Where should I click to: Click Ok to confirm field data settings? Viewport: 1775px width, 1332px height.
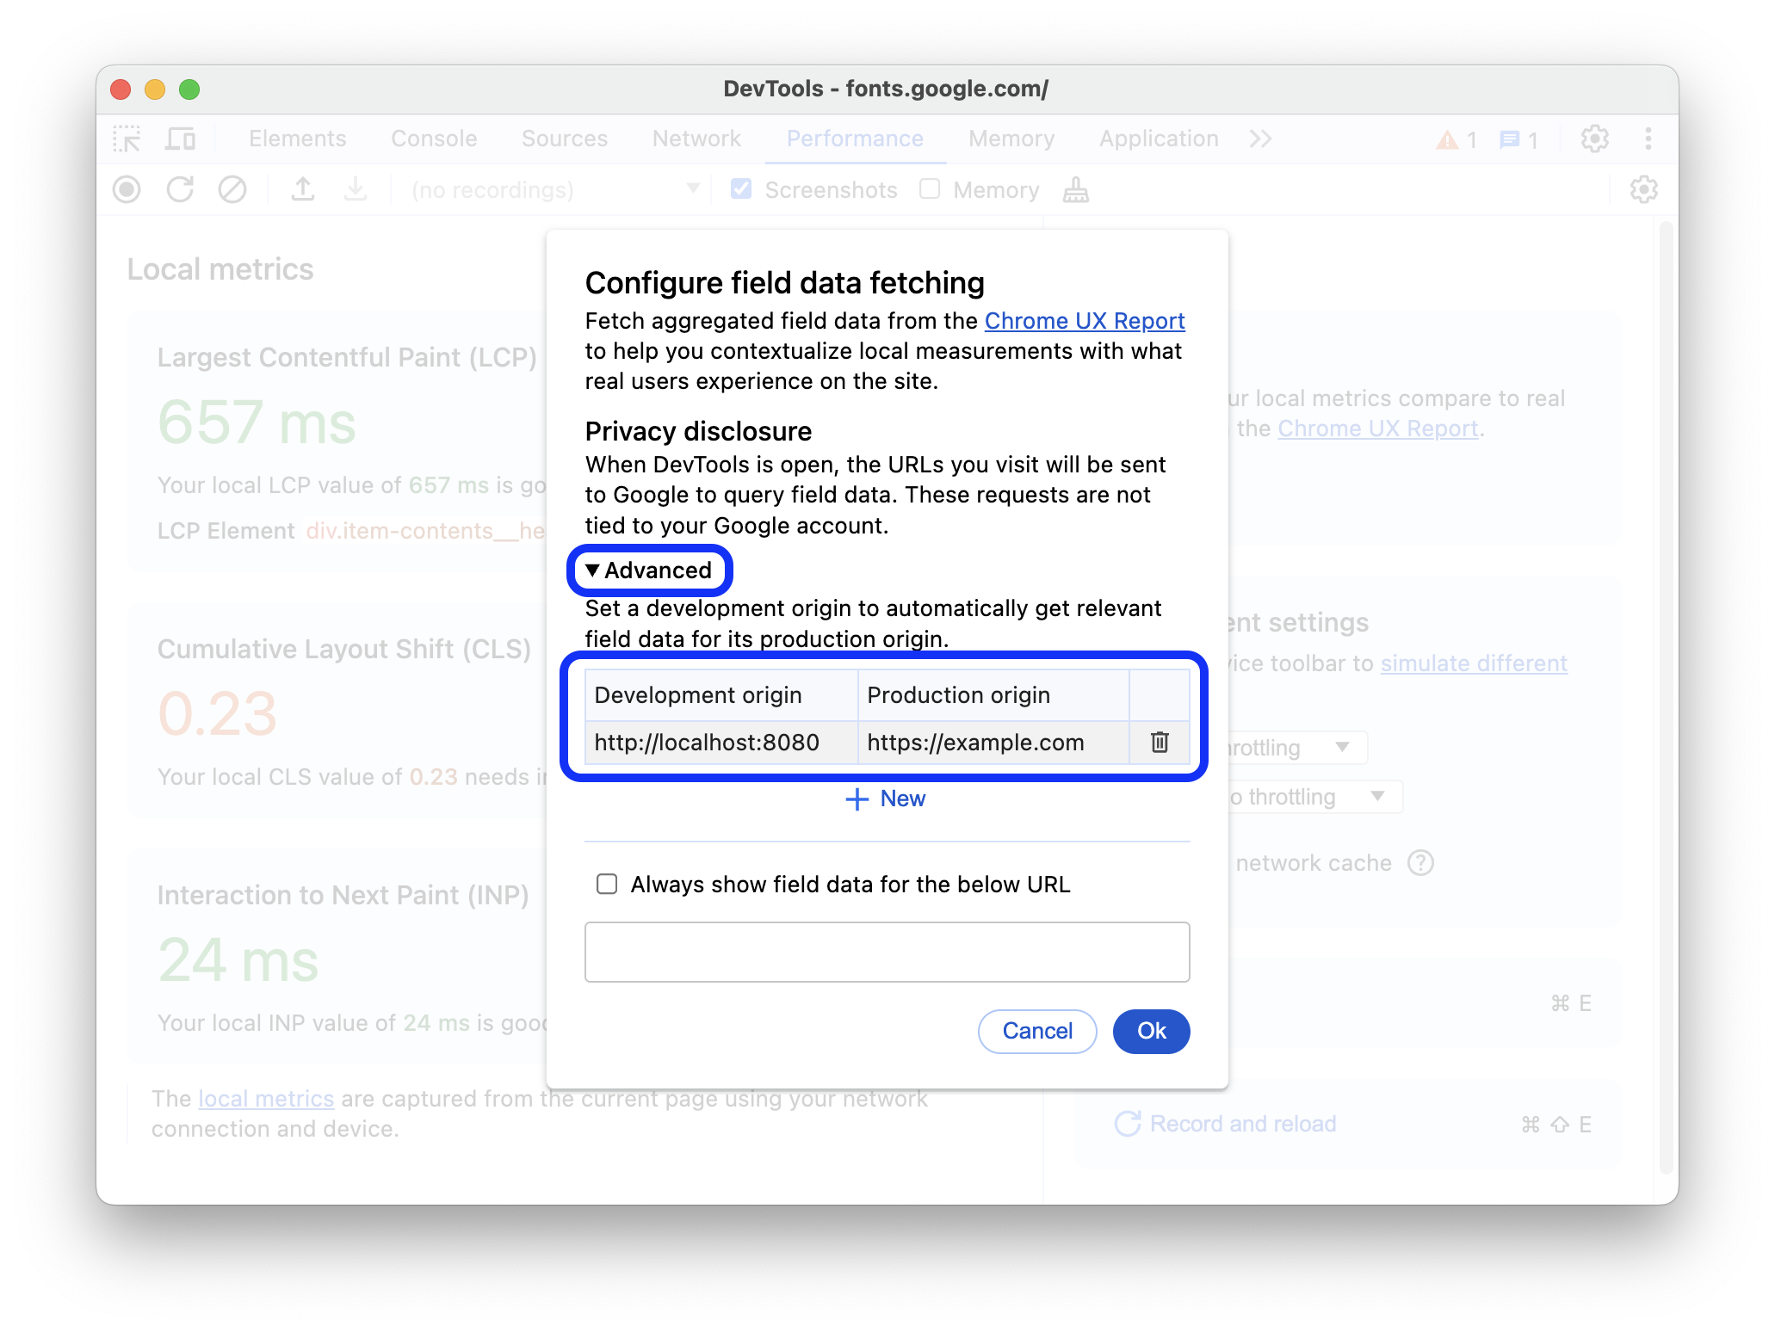coord(1151,1031)
